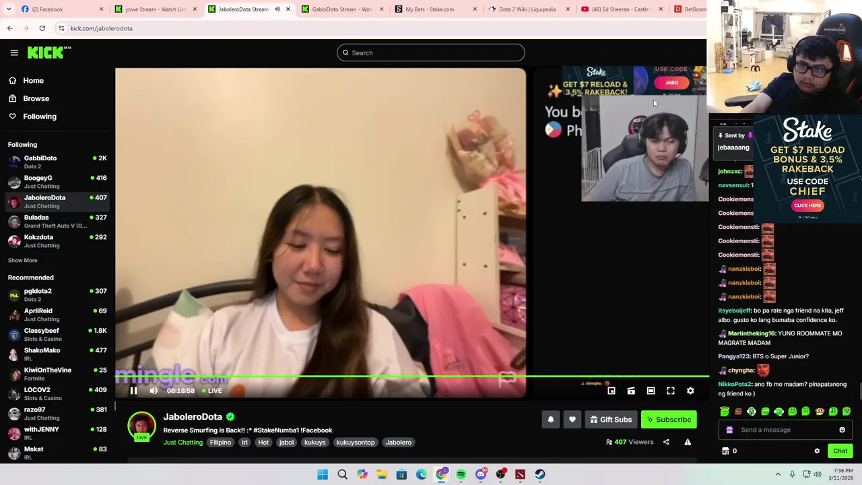Image resolution: width=862 pixels, height=485 pixels.
Task: Open Classybeef recommended channel
Action: coord(57,334)
